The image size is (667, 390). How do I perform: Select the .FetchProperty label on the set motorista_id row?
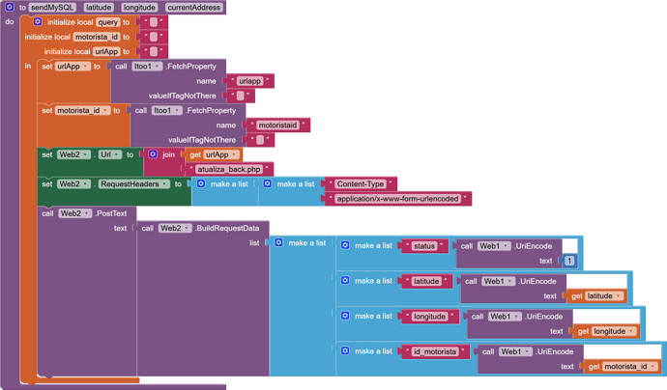(211, 110)
